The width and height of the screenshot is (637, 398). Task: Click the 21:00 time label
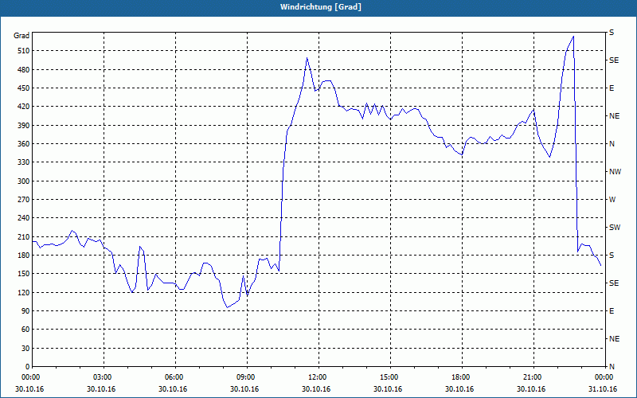click(533, 377)
